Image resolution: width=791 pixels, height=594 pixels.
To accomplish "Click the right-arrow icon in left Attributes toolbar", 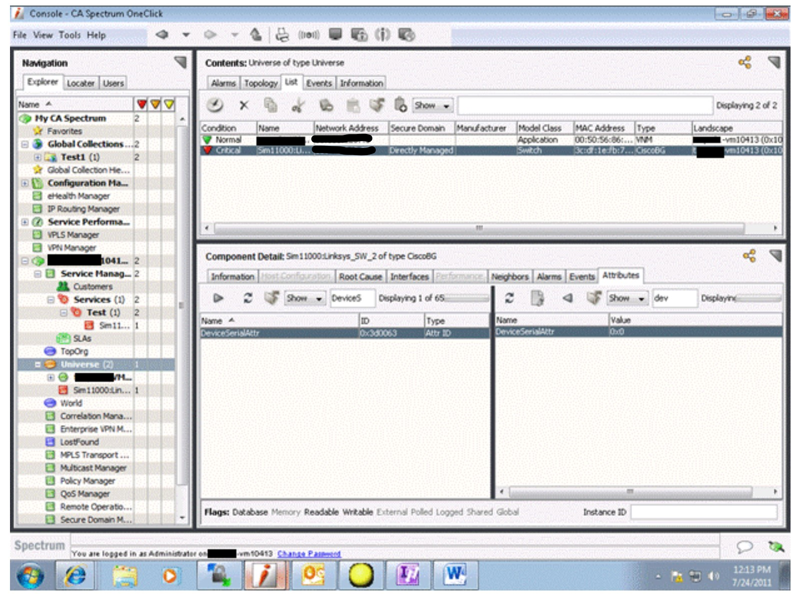I will [219, 298].
